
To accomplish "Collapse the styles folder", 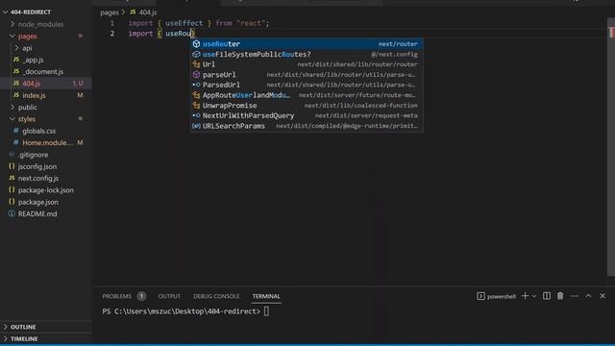I will click(x=12, y=119).
